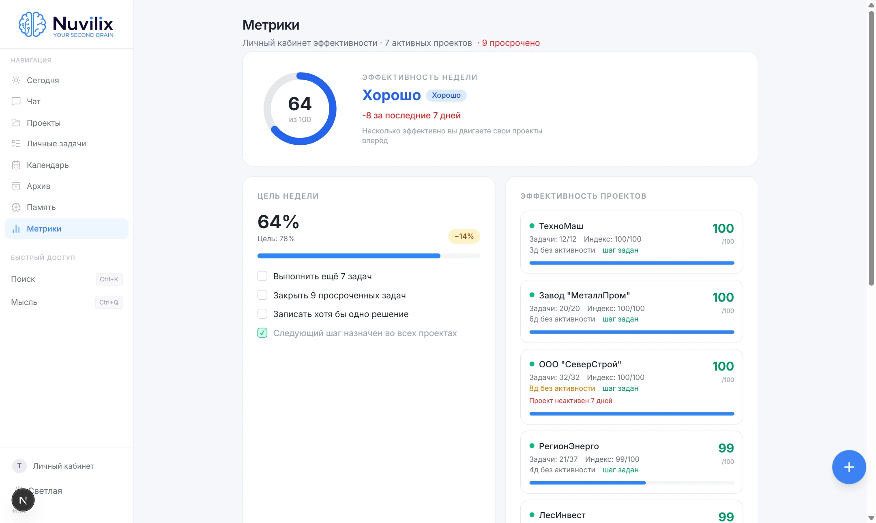Click the blue plus floating button
876x523 pixels.
(x=849, y=467)
